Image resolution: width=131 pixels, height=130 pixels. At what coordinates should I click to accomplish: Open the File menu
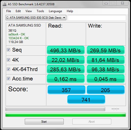9,11
